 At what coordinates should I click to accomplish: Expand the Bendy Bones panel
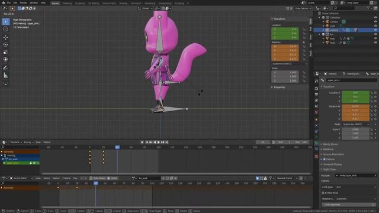coord(330,144)
